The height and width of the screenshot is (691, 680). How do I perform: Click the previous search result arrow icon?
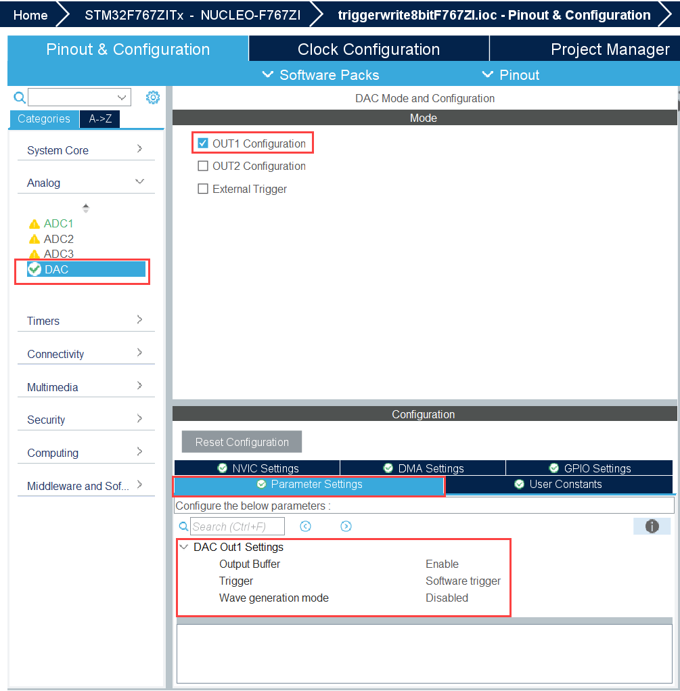pos(305,527)
